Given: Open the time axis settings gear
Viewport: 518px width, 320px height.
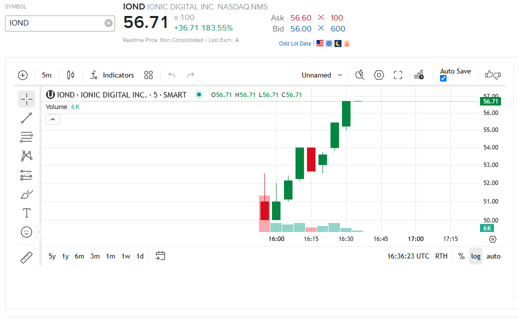Looking at the screenshot, I should tap(492, 239).
